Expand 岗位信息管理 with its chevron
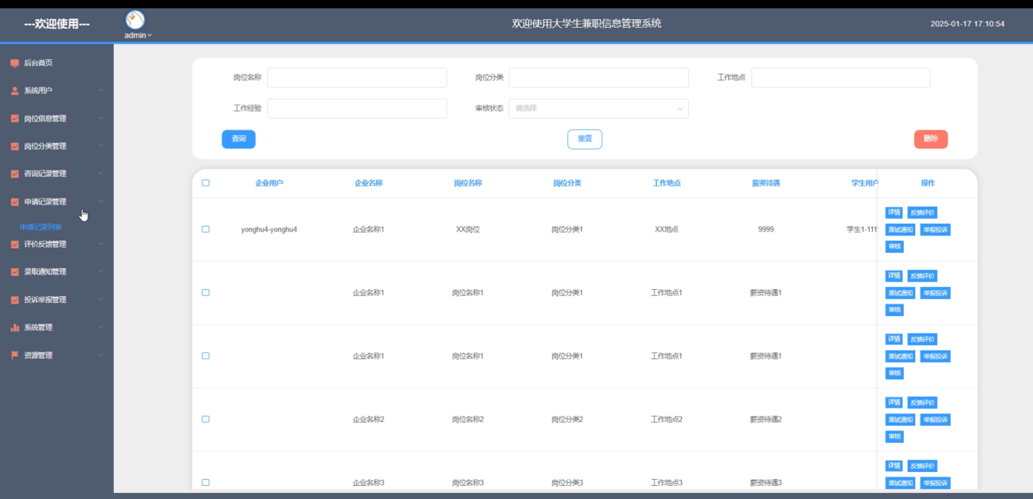This screenshot has width=1033, height=499. tap(101, 118)
